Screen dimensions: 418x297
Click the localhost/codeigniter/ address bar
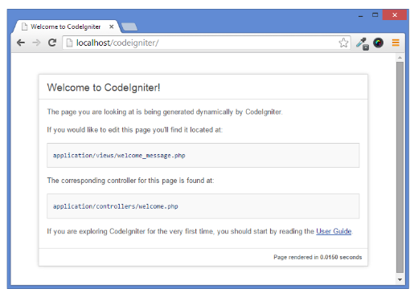pyautogui.click(x=207, y=43)
